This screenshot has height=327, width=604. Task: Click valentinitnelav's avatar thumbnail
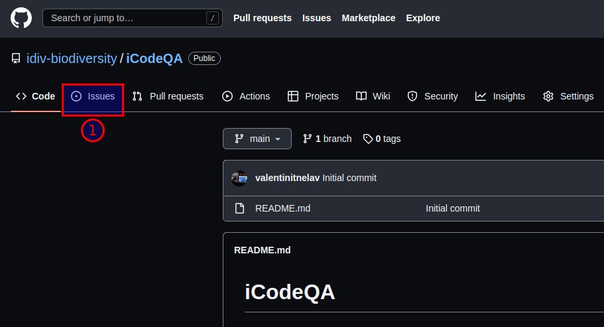(239, 178)
